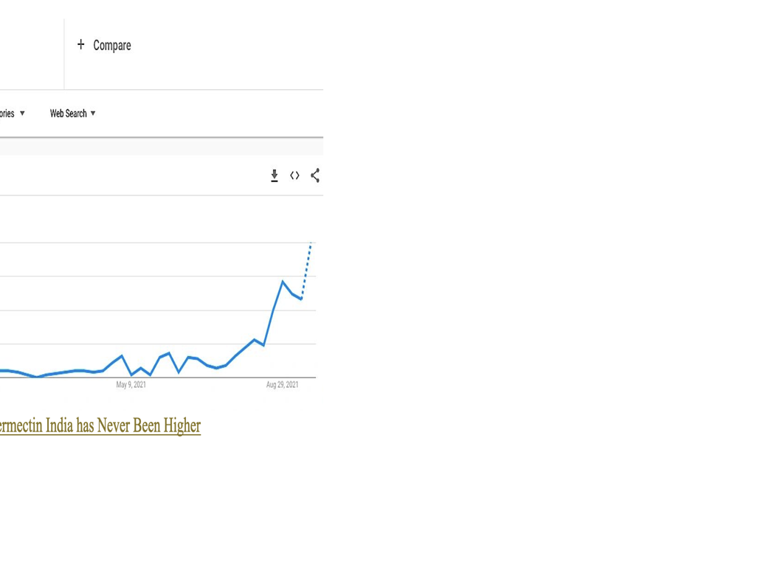Screen dimensions: 783x587
Task: Expand the partially visible categories dropdown
Action: (7, 114)
